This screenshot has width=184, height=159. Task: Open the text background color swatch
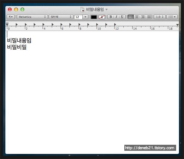tap(102, 17)
